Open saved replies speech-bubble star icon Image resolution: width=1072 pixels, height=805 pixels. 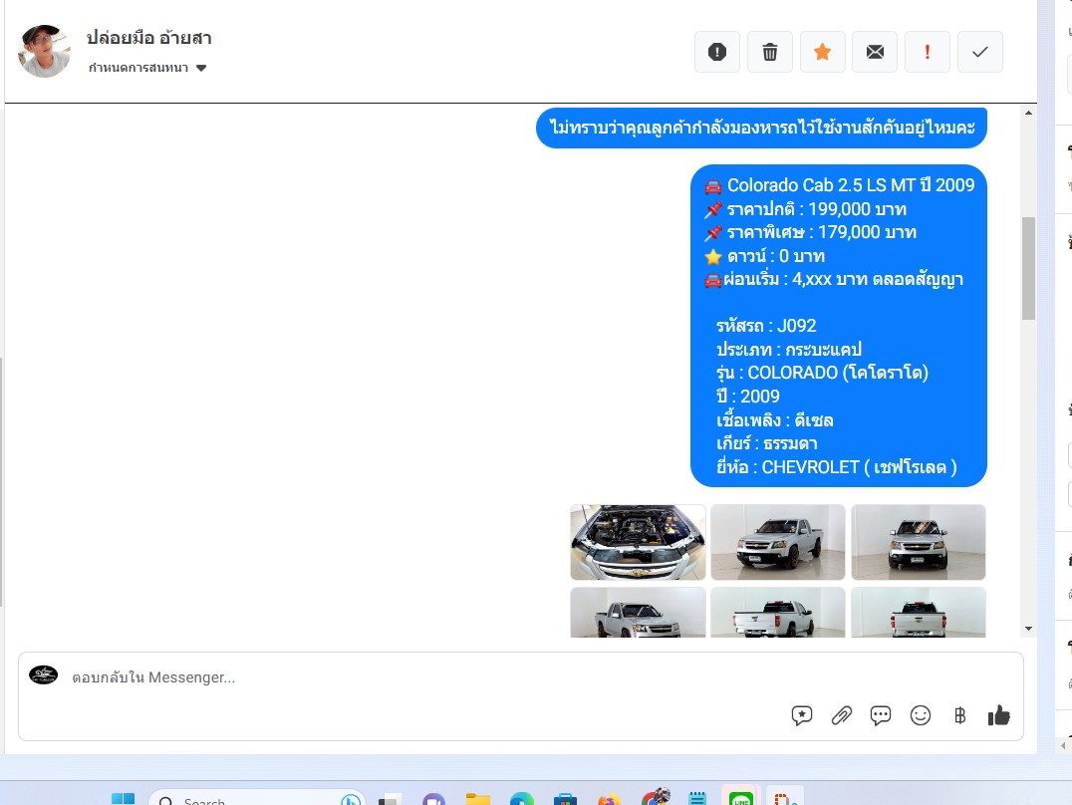pos(801,715)
